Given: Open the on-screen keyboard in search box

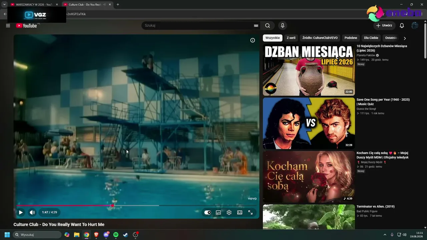Looking at the screenshot, I should (x=256, y=26).
